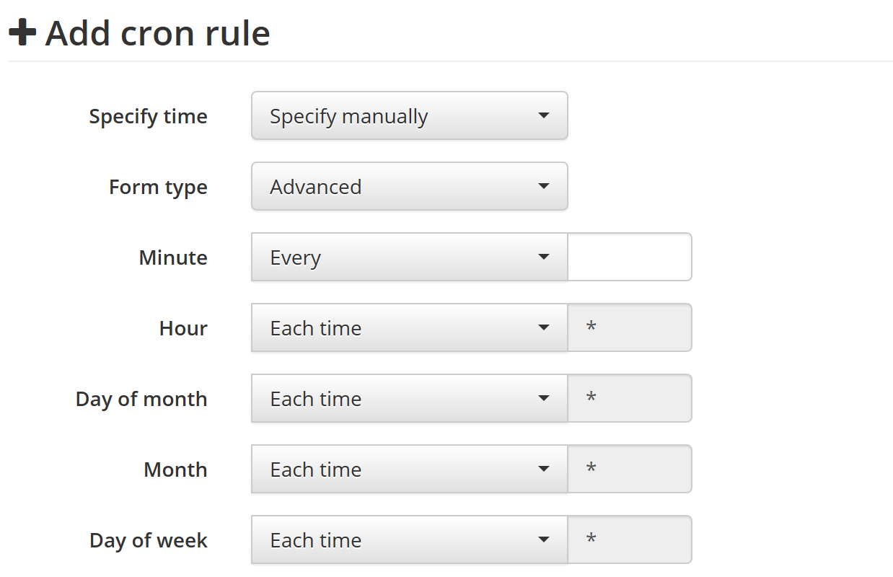Click the 'Specify time' label

tap(148, 117)
